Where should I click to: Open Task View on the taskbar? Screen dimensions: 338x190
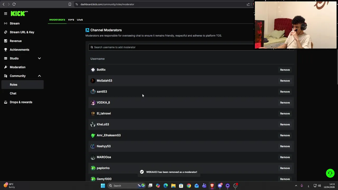(150, 186)
